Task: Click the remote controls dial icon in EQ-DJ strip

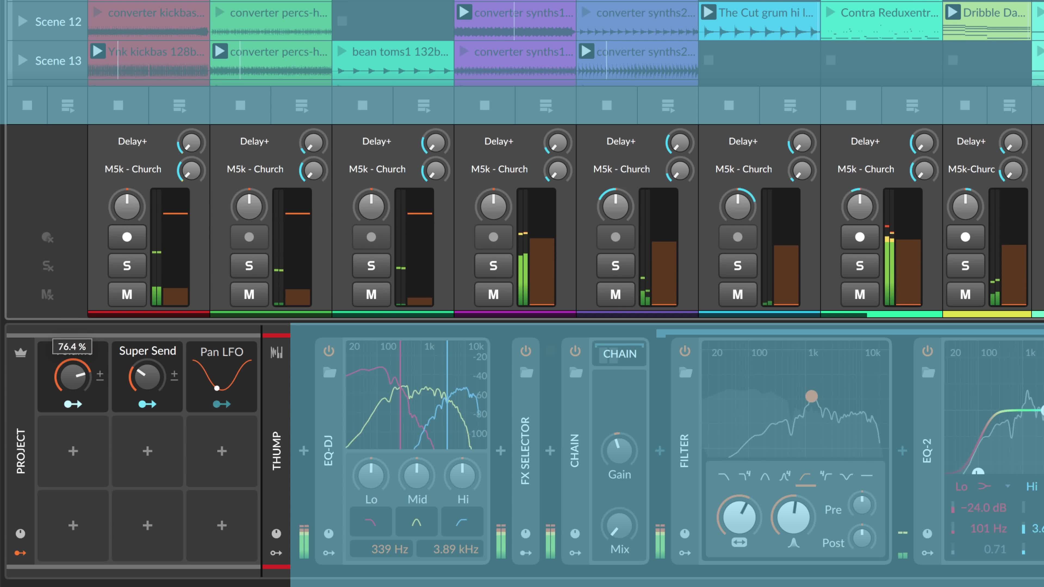Action: (x=329, y=533)
